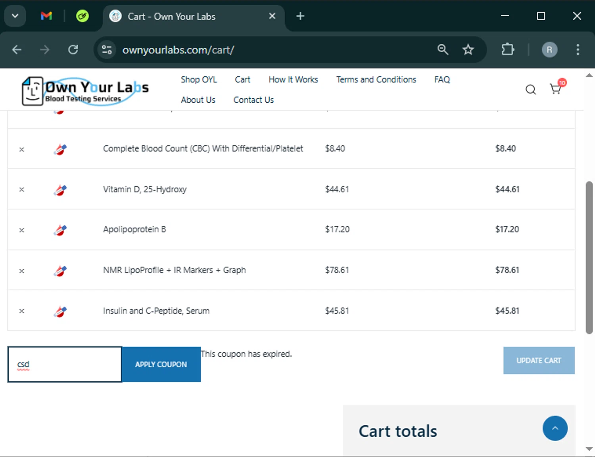The image size is (595, 457).
Task: Go back to the previous page
Action: point(17,50)
